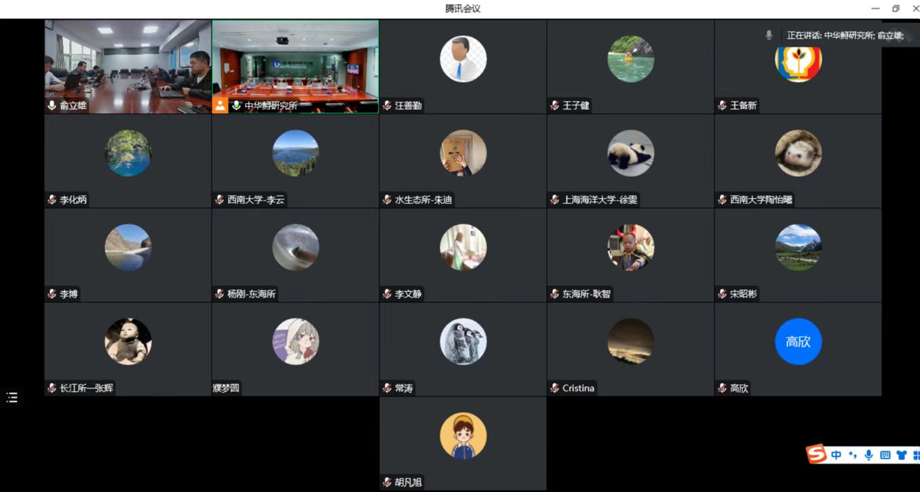This screenshot has height=492, width=920.
Task: Toggle the 中 Chinese/English input mode
Action: [x=836, y=455]
